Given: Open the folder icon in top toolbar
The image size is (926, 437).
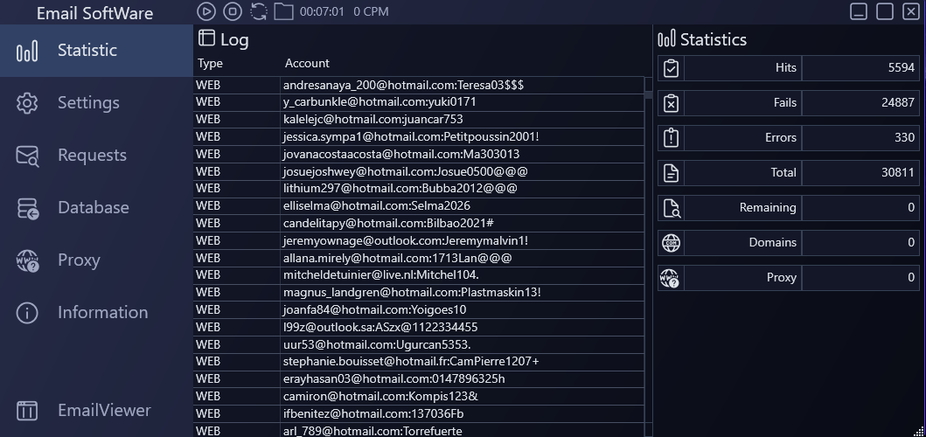Looking at the screenshot, I should click(x=283, y=11).
